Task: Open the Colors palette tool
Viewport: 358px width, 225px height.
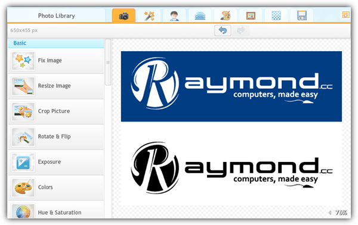Action: 56,187
